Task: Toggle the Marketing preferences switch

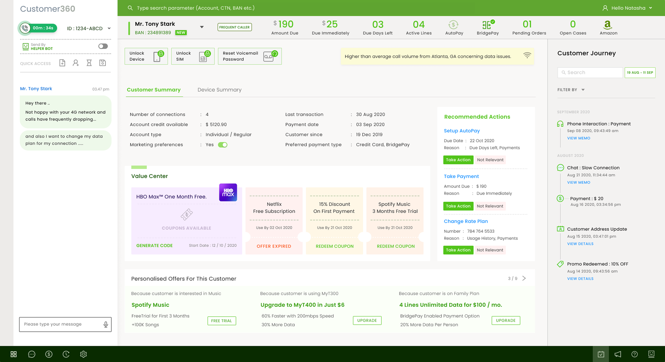Action: tap(223, 145)
